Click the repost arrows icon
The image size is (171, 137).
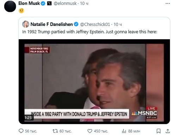[55, 131]
